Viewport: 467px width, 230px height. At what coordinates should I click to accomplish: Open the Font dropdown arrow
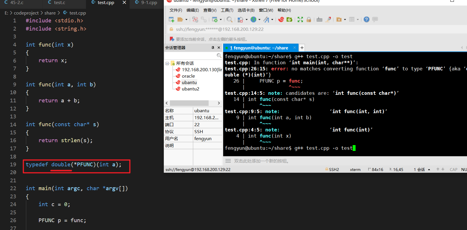(272, 19)
